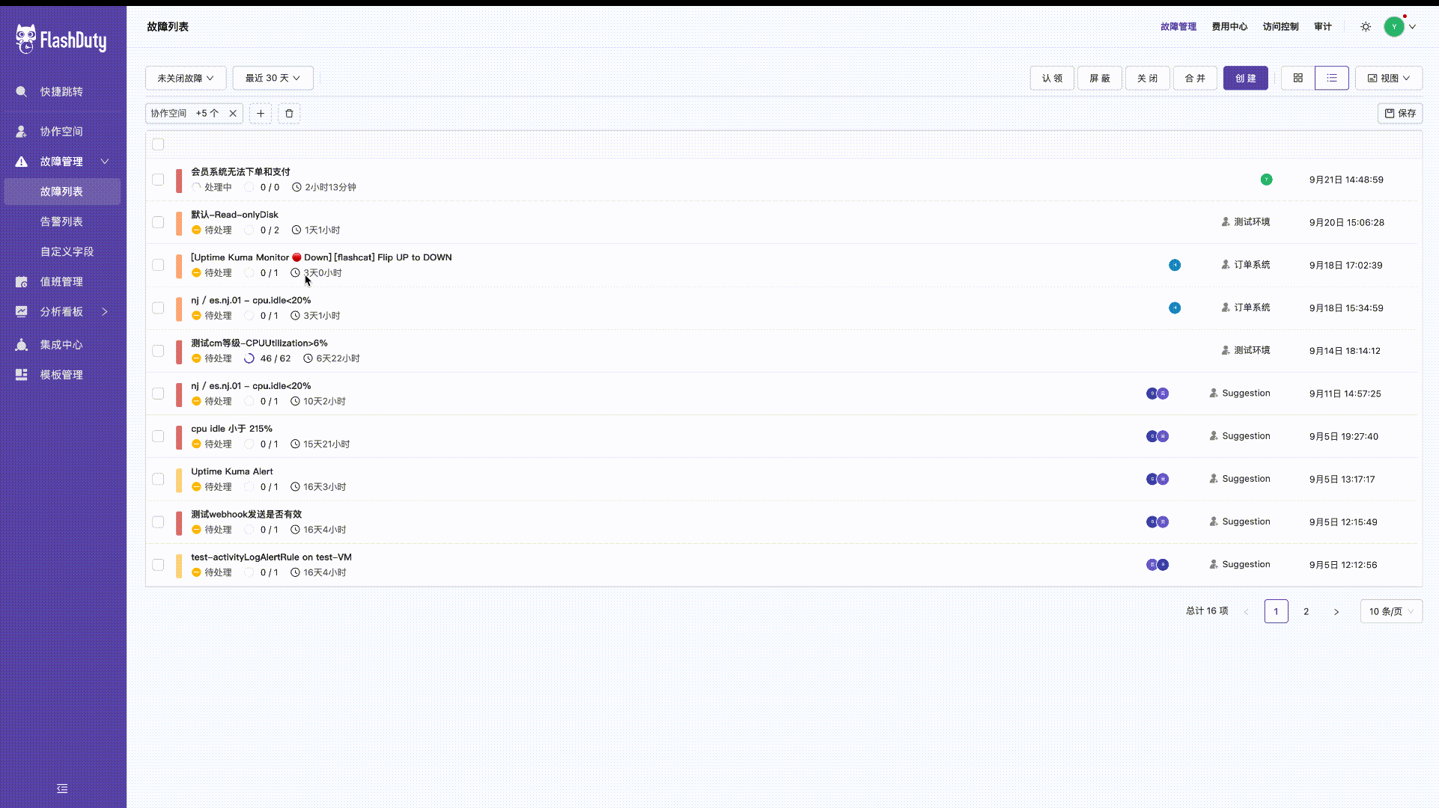Collapse the sidebar menu icon
This screenshot has height=808, width=1439.
click(x=62, y=789)
